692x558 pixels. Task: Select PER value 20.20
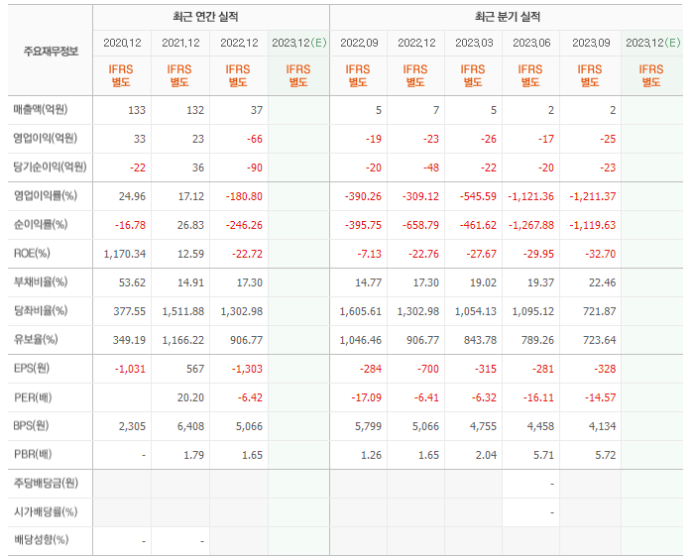(x=190, y=397)
